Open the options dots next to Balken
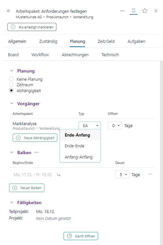This screenshot has width=163, height=245. click(37, 152)
